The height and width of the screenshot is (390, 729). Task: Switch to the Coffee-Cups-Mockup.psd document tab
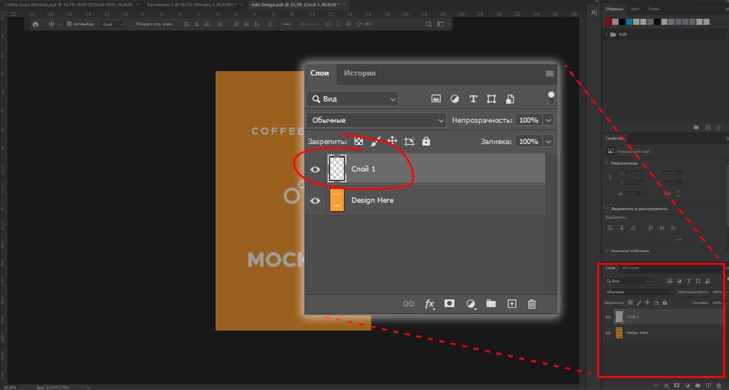click(68, 5)
